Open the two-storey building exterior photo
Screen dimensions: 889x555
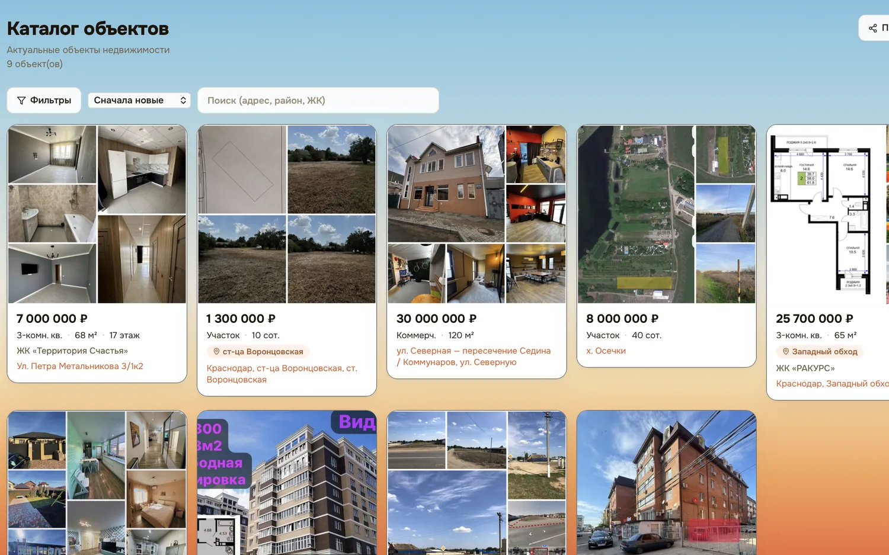446,184
